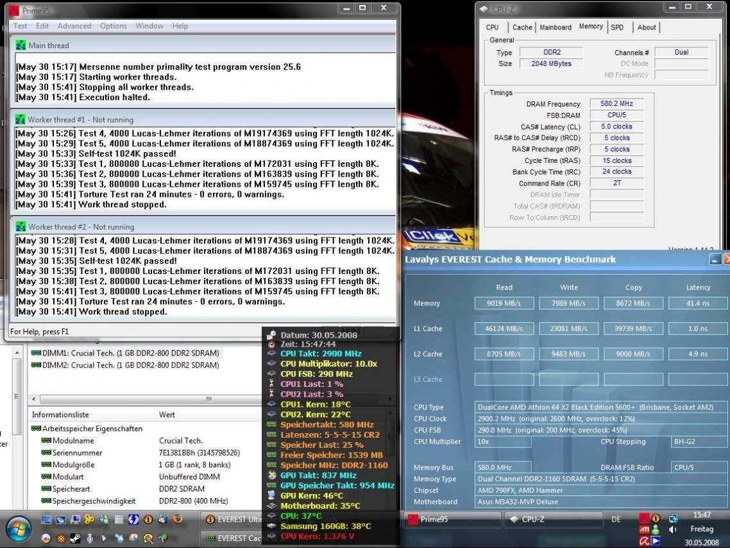Open the Options menu in Prime95
The height and width of the screenshot is (548, 730).
pyautogui.click(x=113, y=26)
